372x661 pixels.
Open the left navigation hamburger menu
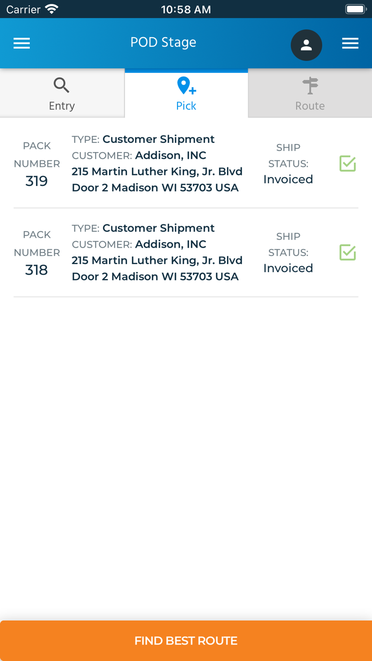click(21, 43)
